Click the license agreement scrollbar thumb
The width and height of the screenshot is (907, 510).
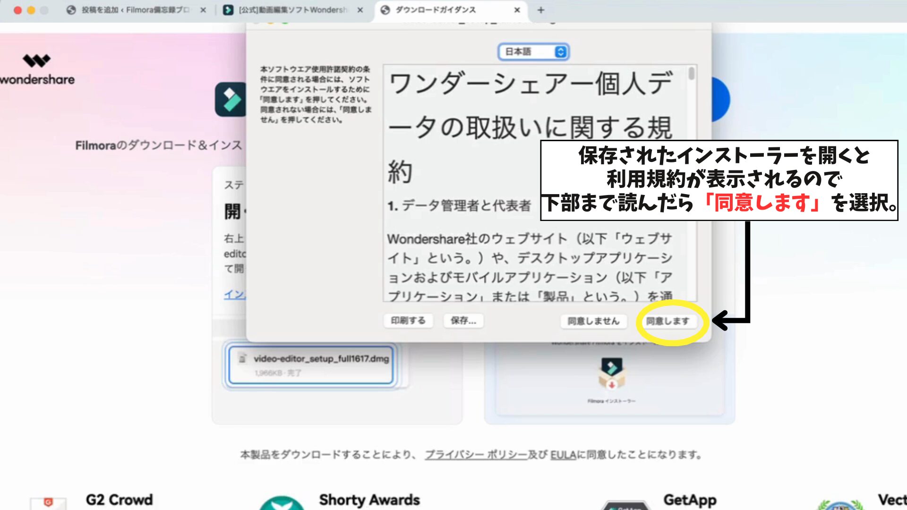(x=692, y=74)
